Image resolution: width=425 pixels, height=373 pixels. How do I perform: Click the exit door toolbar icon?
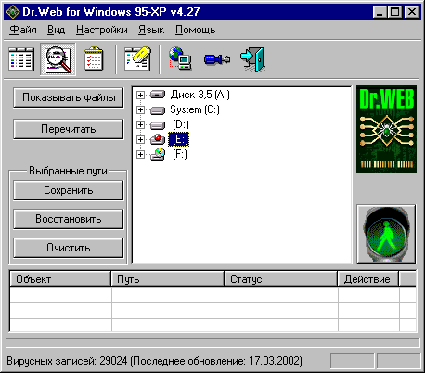point(252,59)
